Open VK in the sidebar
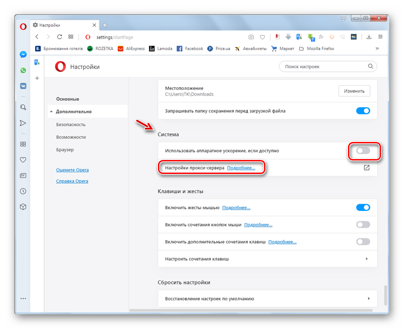Viewport: 404px width, 329px height. click(x=23, y=86)
